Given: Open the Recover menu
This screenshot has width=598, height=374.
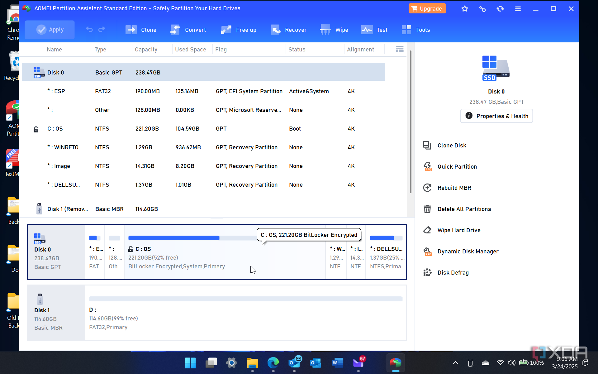Looking at the screenshot, I should click(x=289, y=30).
